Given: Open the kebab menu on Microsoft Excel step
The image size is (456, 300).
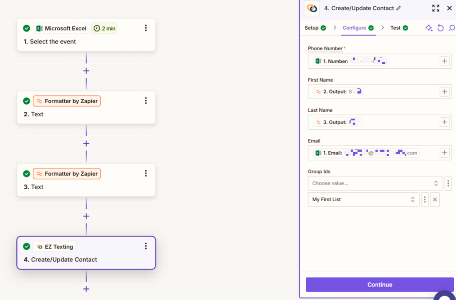Looking at the screenshot, I should pos(146,28).
